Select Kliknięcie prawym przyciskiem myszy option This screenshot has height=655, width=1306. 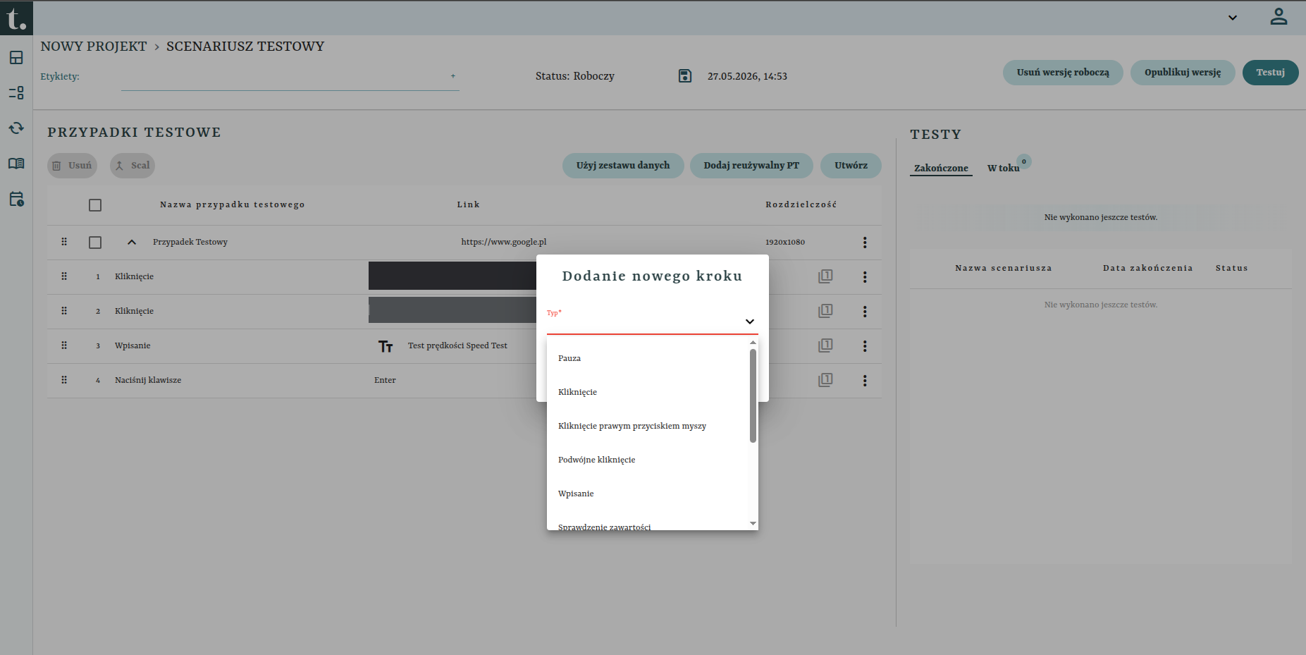[648, 426]
